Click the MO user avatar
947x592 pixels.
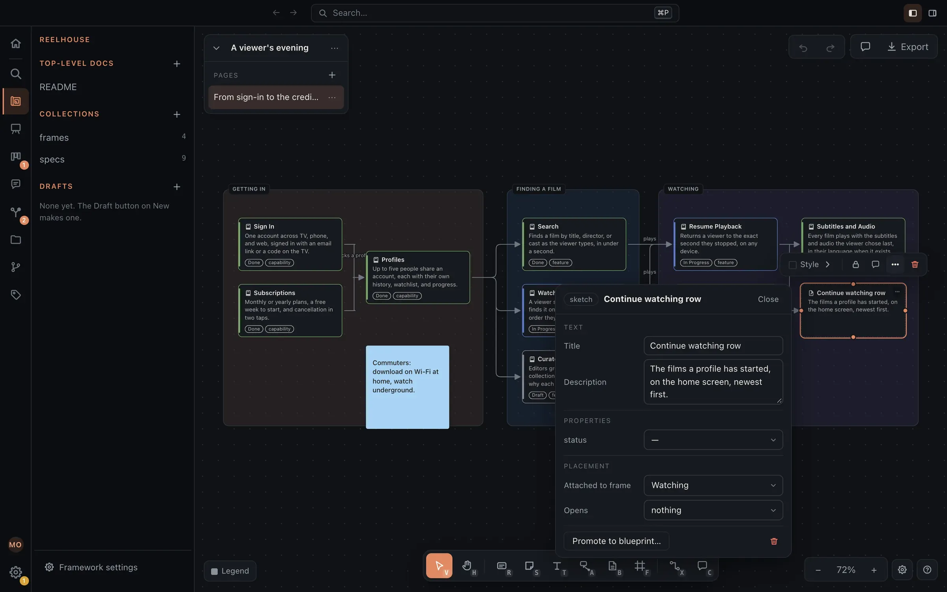[x=15, y=545]
